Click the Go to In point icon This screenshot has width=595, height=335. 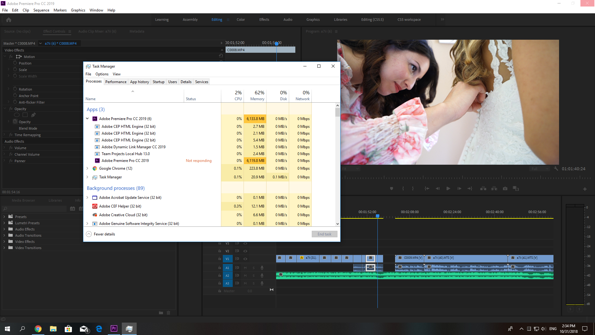tap(427, 189)
